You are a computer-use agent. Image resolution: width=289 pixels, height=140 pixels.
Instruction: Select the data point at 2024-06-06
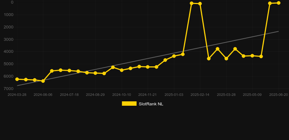pyautogui.click(x=43, y=81)
